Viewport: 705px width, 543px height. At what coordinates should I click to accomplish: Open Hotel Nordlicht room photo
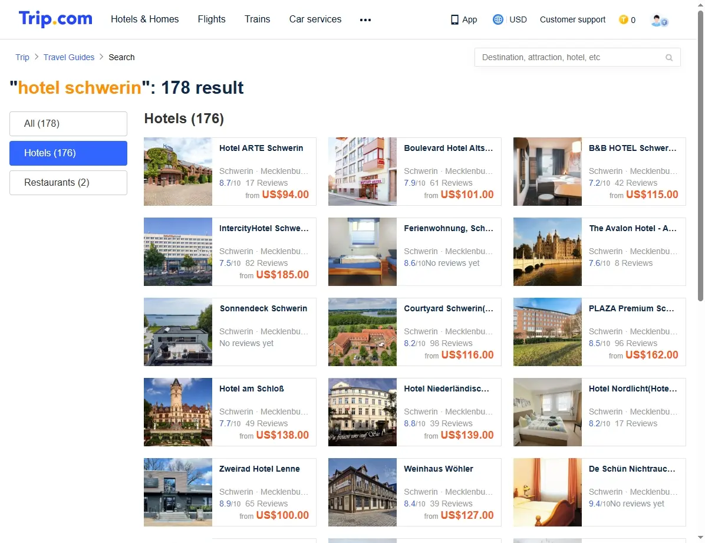click(x=548, y=412)
